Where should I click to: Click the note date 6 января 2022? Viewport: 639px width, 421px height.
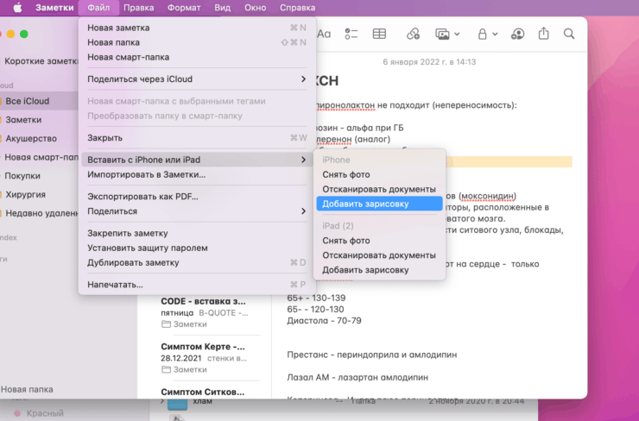point(429,62)
